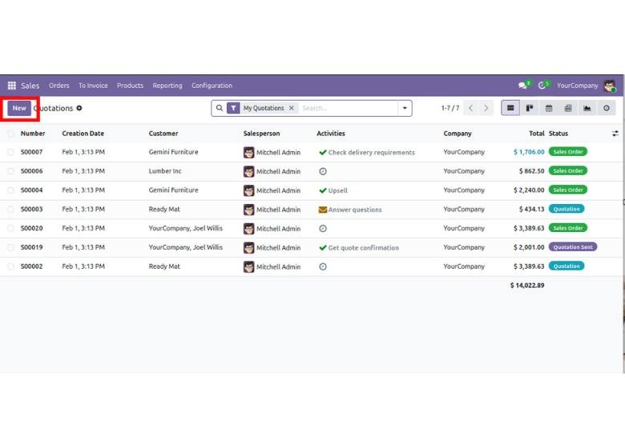
Task: Tick the checkbox for order S00003
Action: 11,210
